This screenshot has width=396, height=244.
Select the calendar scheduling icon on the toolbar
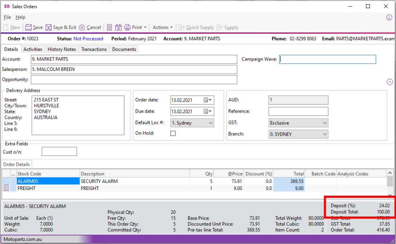[119, 27]
